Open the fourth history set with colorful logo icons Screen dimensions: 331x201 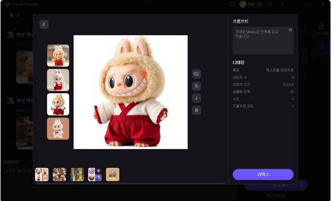(95, 175)
